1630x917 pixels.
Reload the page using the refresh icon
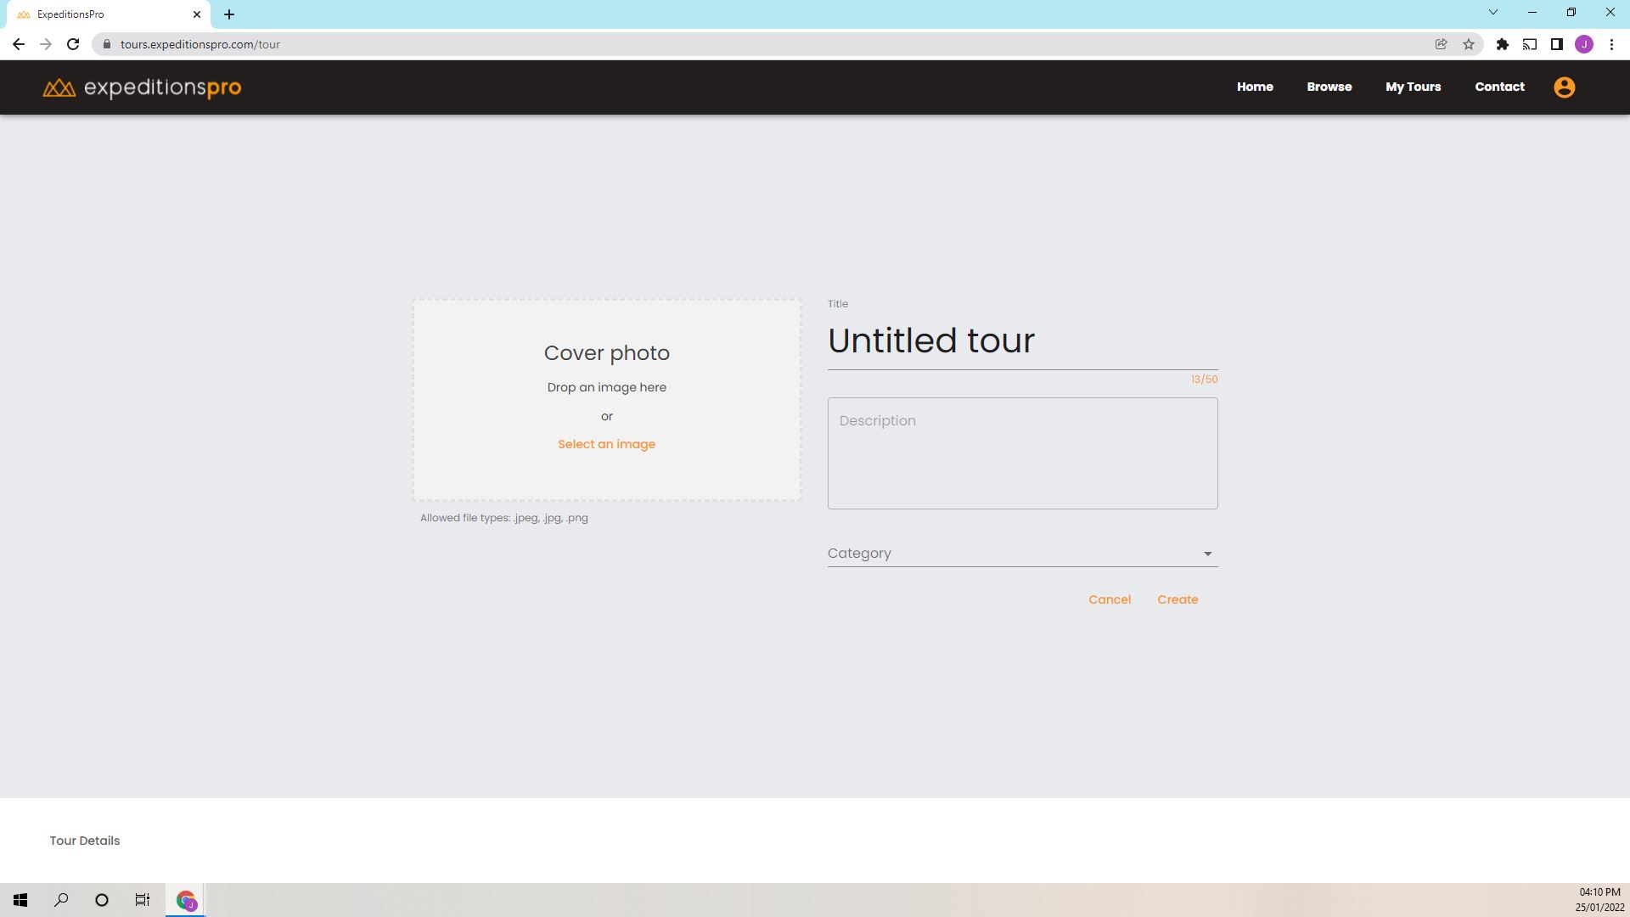(x=73, y=44)
